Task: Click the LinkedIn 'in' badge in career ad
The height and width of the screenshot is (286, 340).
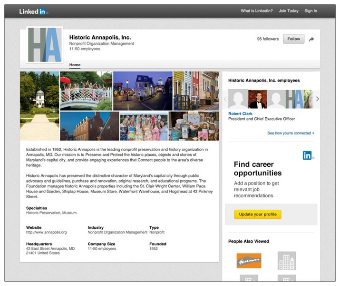Action: point(308,155)
